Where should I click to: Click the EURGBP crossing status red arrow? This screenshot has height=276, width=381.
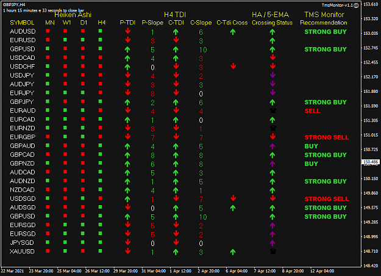(x=272, y=136)
